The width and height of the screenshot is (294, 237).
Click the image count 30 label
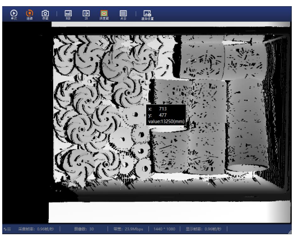point(84,229)
